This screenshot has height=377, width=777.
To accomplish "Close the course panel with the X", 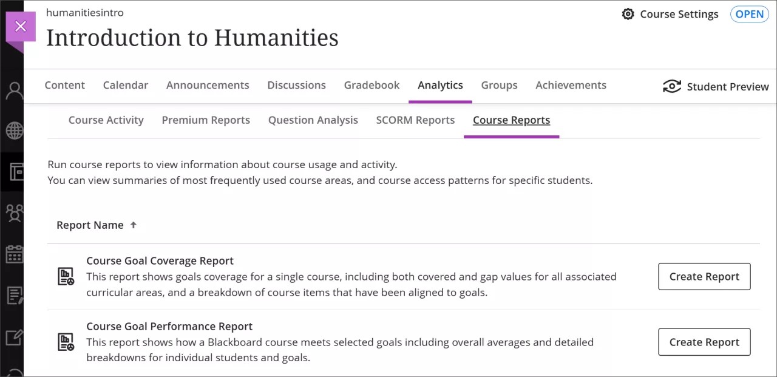I will click(21, 26).
